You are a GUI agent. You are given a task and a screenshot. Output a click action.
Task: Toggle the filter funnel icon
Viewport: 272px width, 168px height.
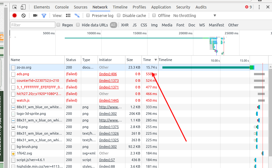coord(44,15)
